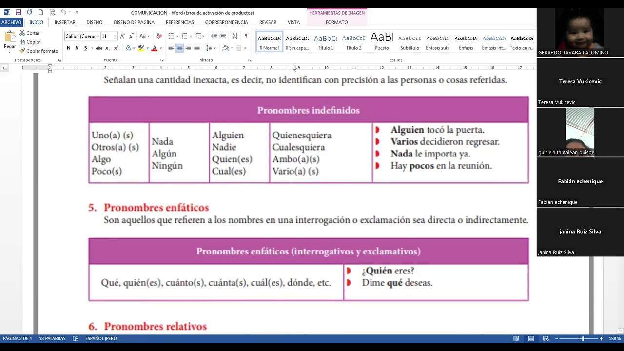
Task: Align text left
Action: [171, 48]
